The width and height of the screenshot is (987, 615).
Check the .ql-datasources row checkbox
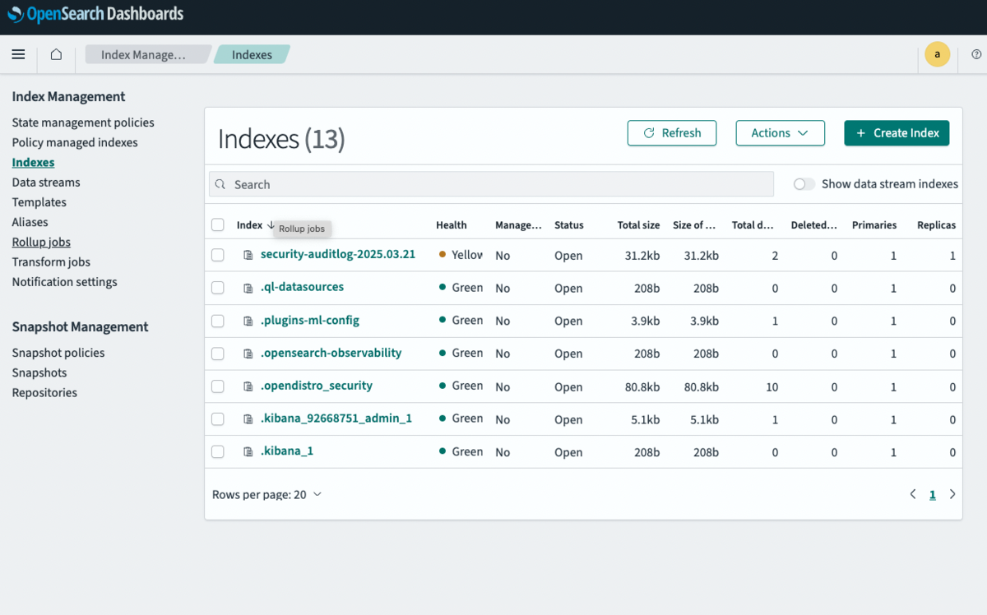click(217, 288)
